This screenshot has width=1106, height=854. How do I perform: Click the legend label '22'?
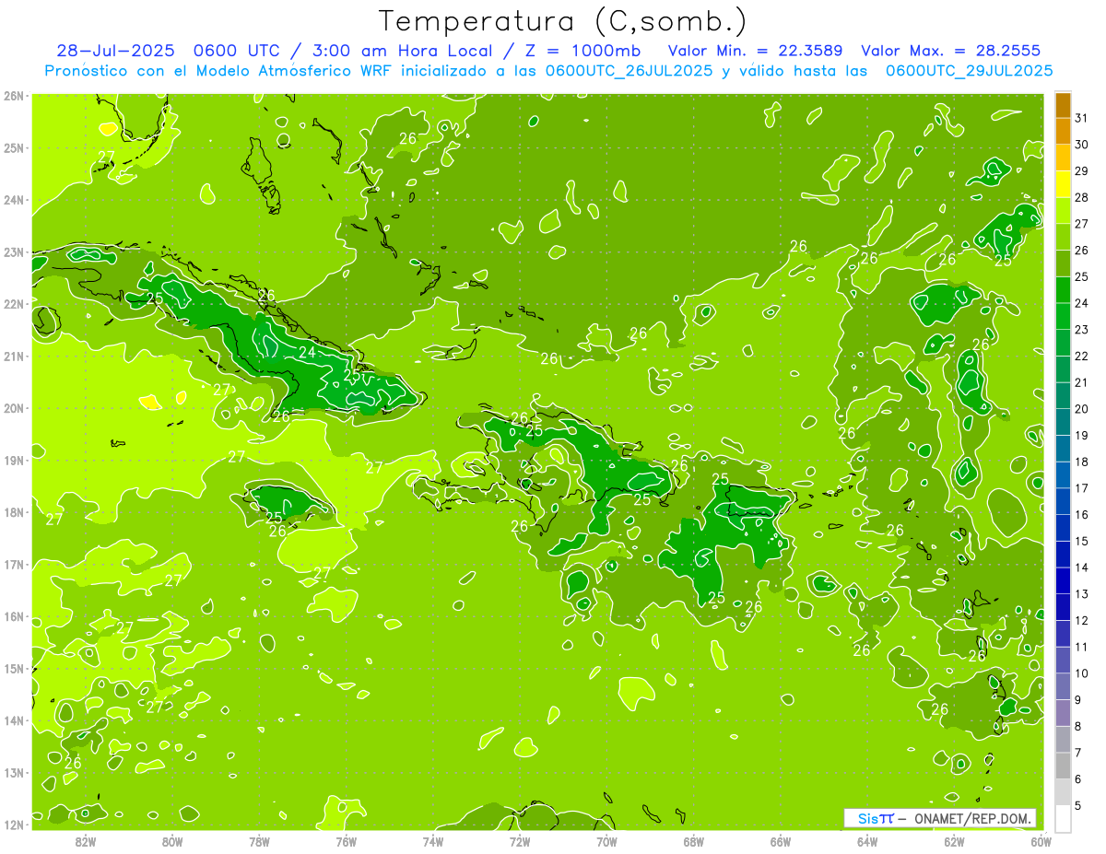click(1081, 356)
